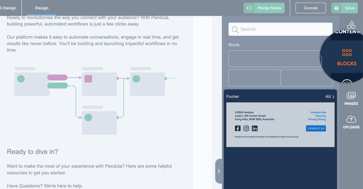Viewport: 363px width, 189px height.
Task: Click the Content shapes icon
Action: 351,25
